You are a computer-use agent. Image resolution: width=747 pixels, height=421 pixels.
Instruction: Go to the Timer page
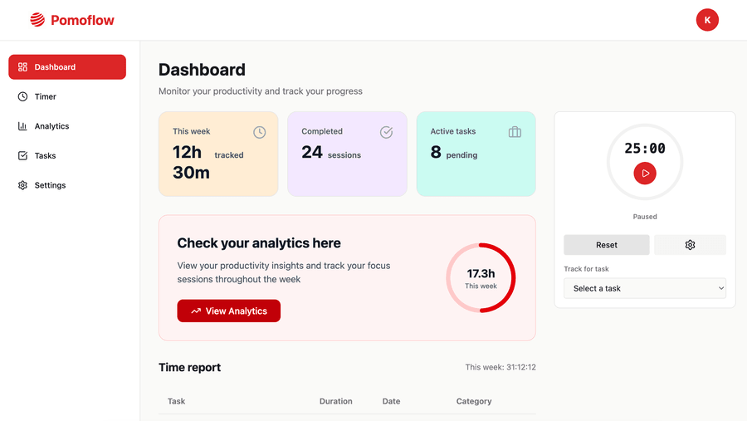(x=67, y=96)
